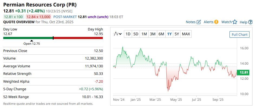Show the MAX chart range

tap(186, 34)
